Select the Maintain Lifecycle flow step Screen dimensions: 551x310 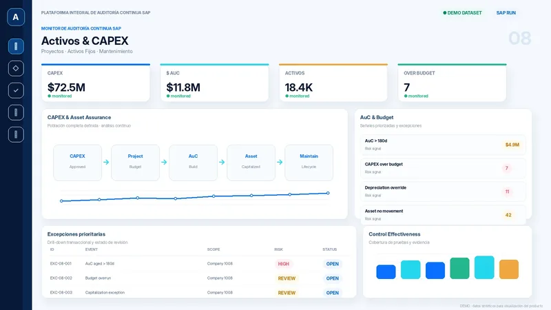pos(309,163)
